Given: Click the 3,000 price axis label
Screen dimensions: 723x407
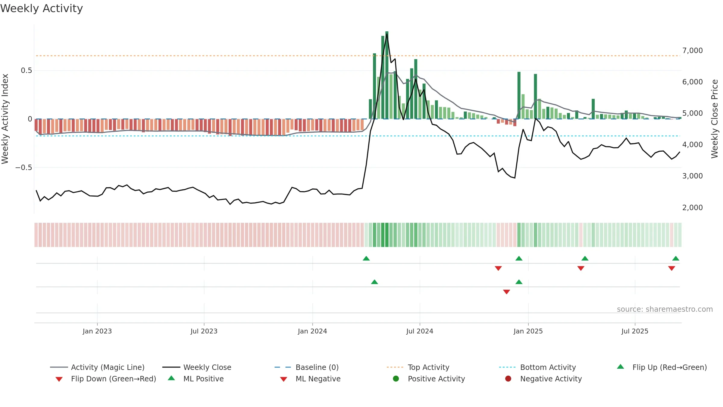Looking at the screenshot, I should click(693, 176).
